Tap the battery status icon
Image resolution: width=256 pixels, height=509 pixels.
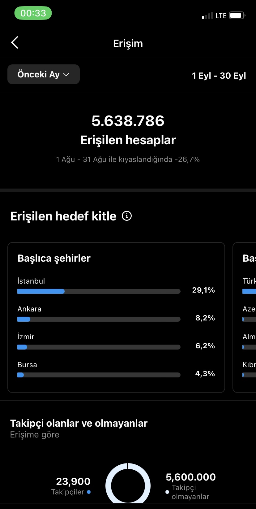pyautogui.click(x=237, y=15)
